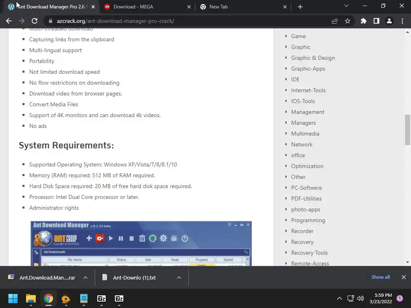Share this page via share icon

(x=335, y=21)
